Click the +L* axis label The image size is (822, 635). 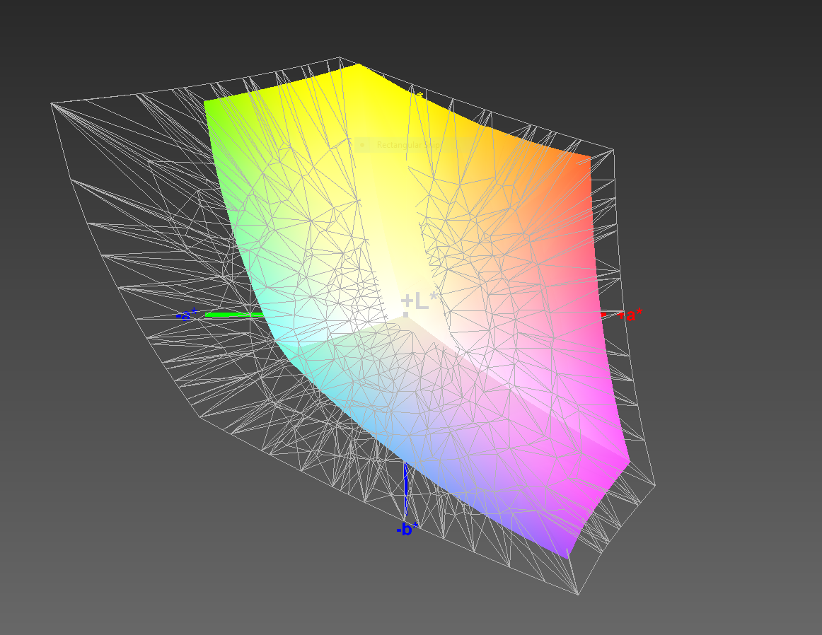coord(420,302)
